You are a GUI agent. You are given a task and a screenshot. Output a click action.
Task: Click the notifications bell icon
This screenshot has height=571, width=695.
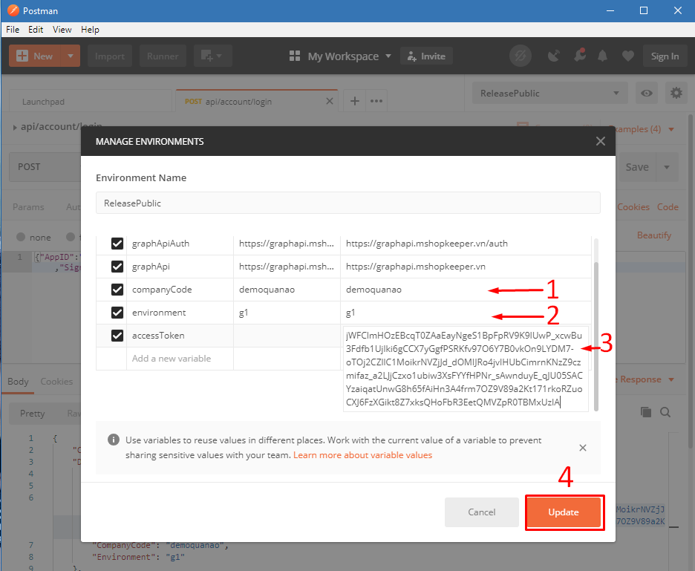601,56
